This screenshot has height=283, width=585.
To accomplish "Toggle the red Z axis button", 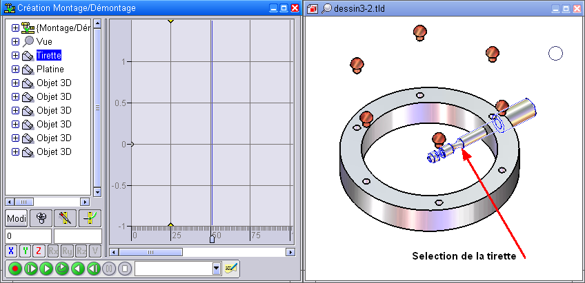I will [x=39, y=251].
